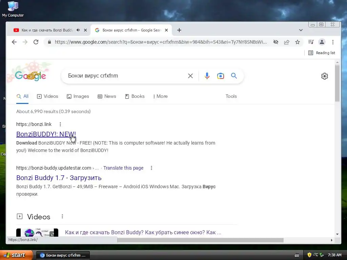Start voice search with the microphone
The width and height of the screenshot is (347, 260).
207,76
